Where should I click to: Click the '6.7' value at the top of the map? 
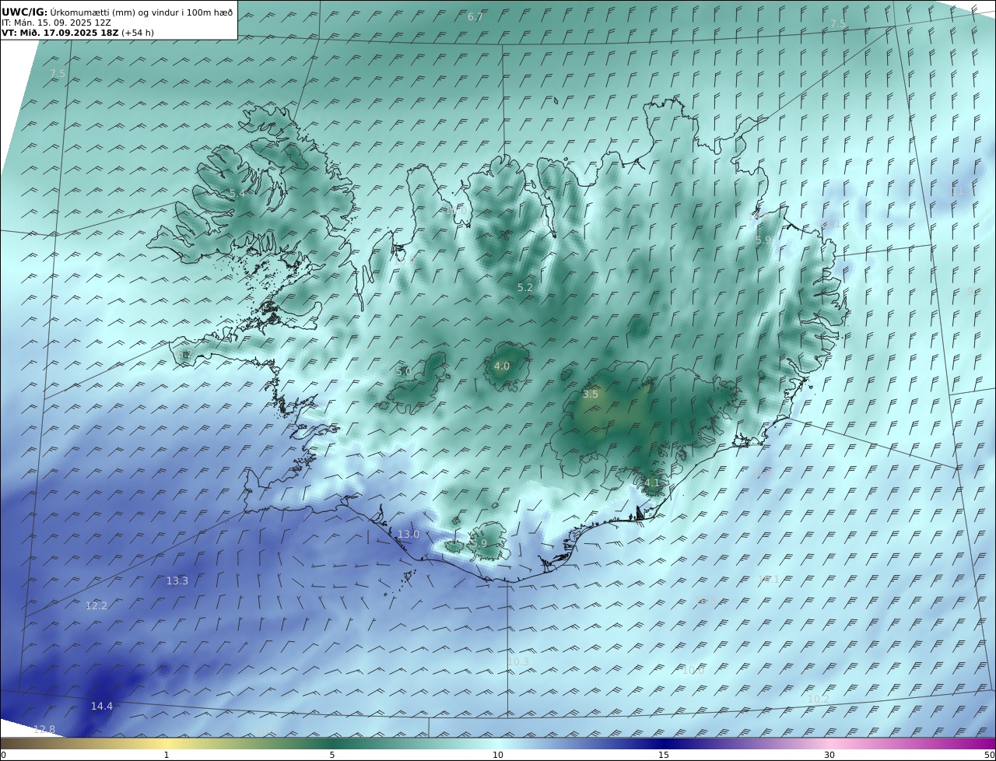click(x=475, y=17)
